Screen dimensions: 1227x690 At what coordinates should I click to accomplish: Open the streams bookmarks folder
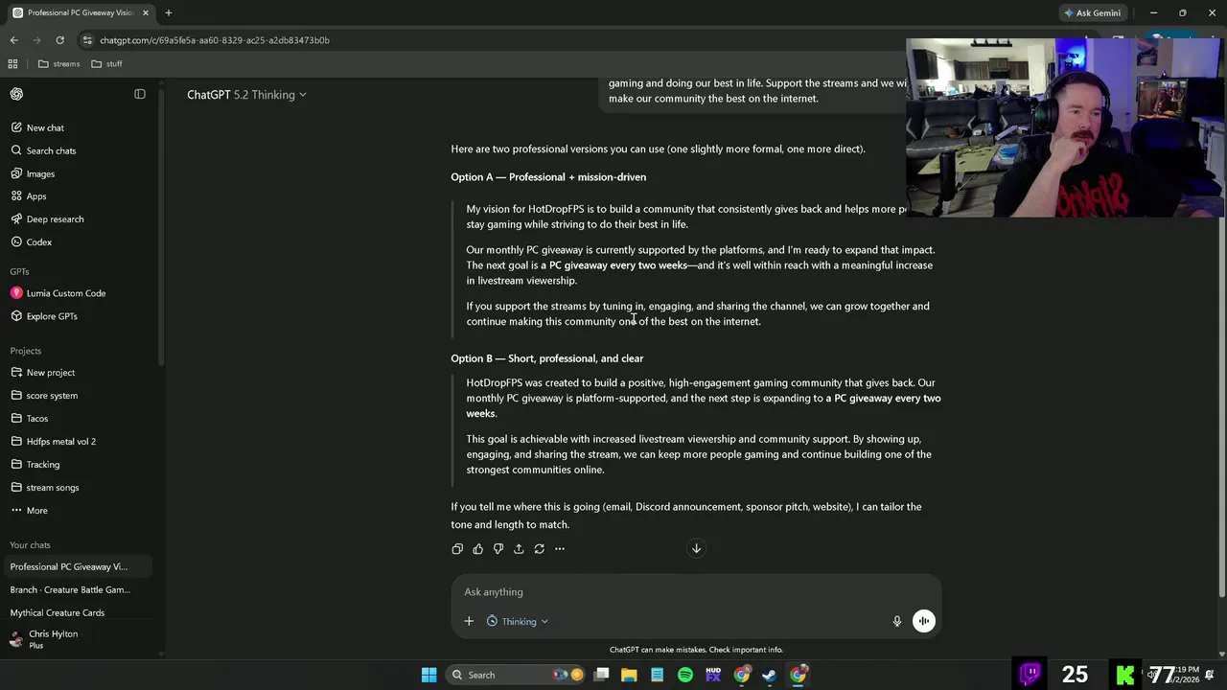click(59, 64)
